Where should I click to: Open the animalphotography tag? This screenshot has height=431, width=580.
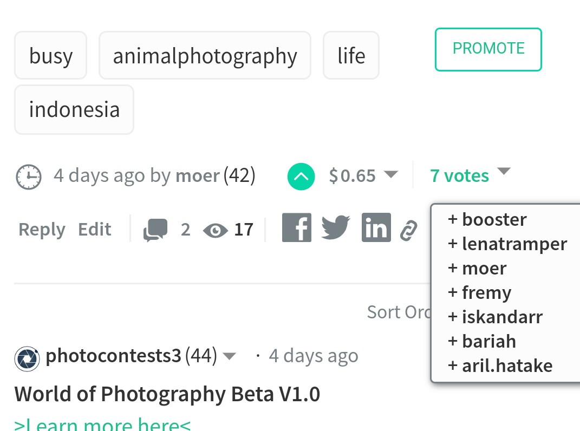pyautogui.click(x=205, y=55)
